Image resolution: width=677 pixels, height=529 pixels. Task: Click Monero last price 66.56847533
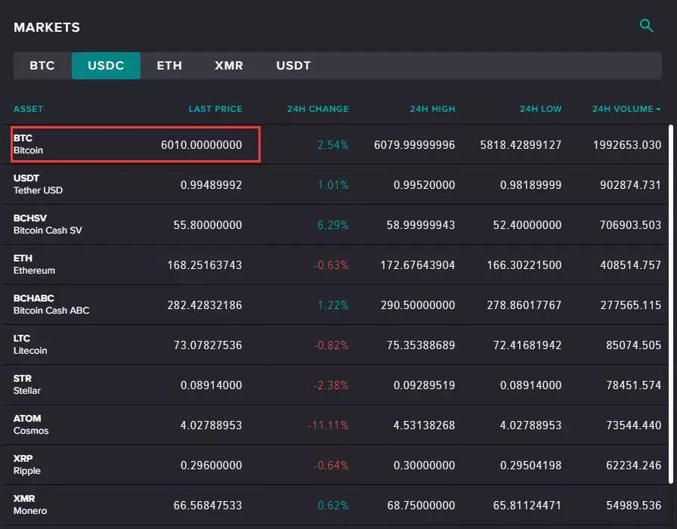208,506
